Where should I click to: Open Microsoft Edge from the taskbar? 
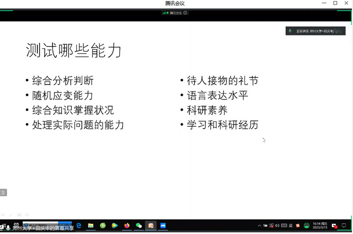coord(79,225)
